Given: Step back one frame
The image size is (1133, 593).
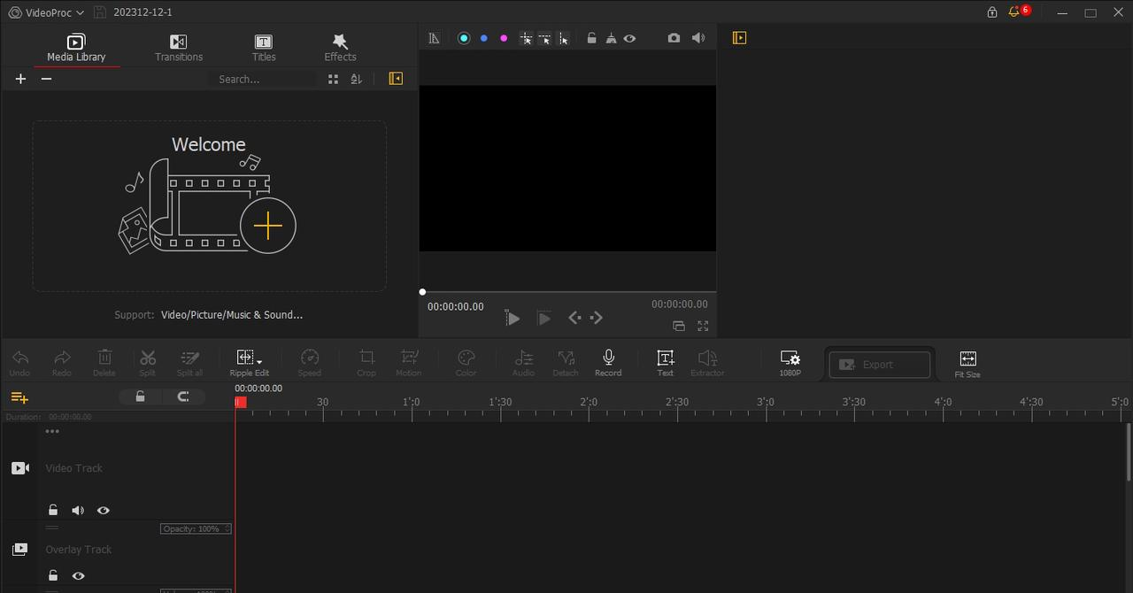Looking at the screenshot, I should pos(575,318).
